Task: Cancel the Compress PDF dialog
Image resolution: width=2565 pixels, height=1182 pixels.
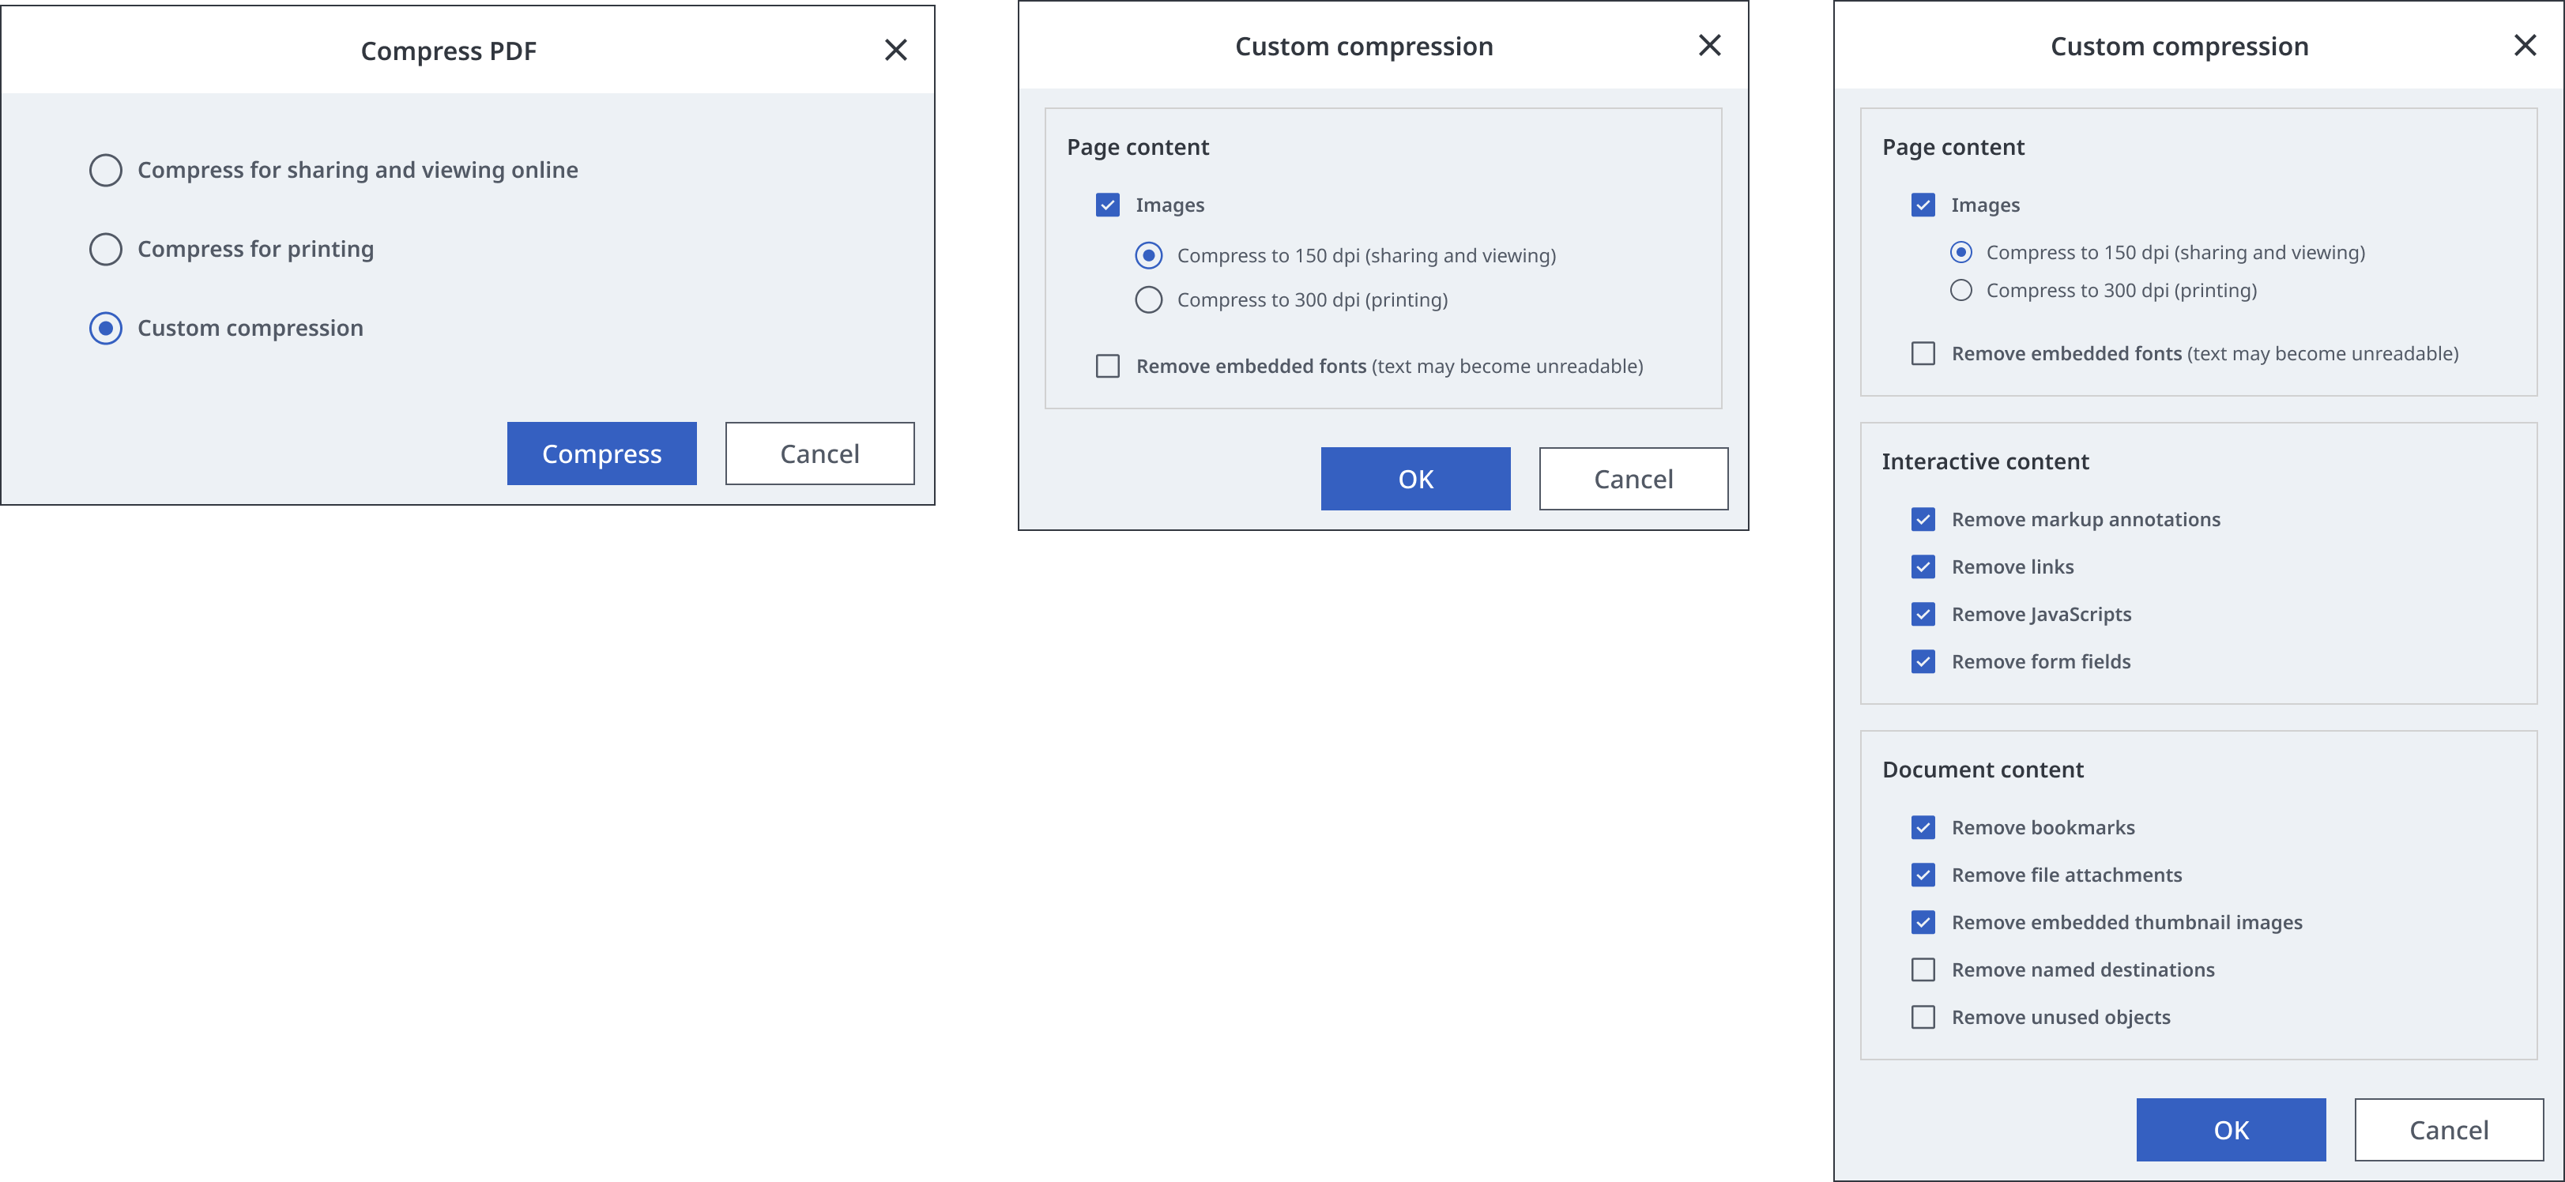Action: (819, 453)
